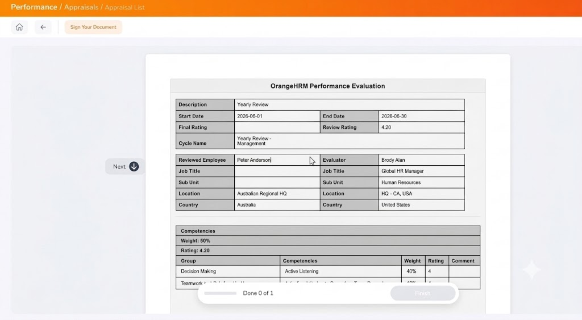Click the signing progress bar
Screen dimensions: 582x320
click(x=220, y=293)
